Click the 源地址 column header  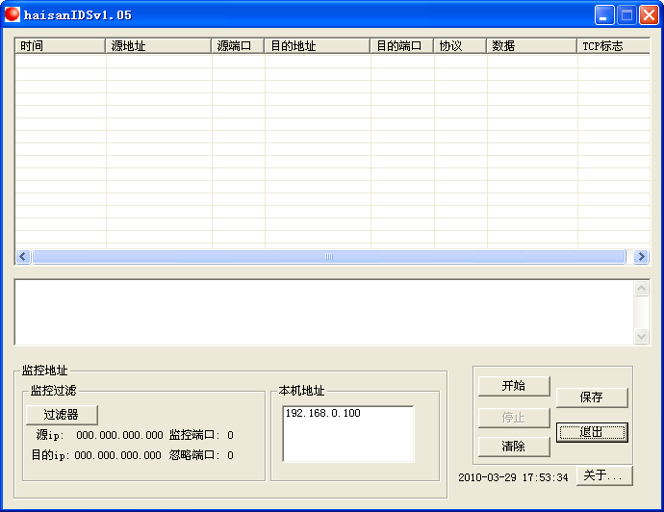point(158,46)
